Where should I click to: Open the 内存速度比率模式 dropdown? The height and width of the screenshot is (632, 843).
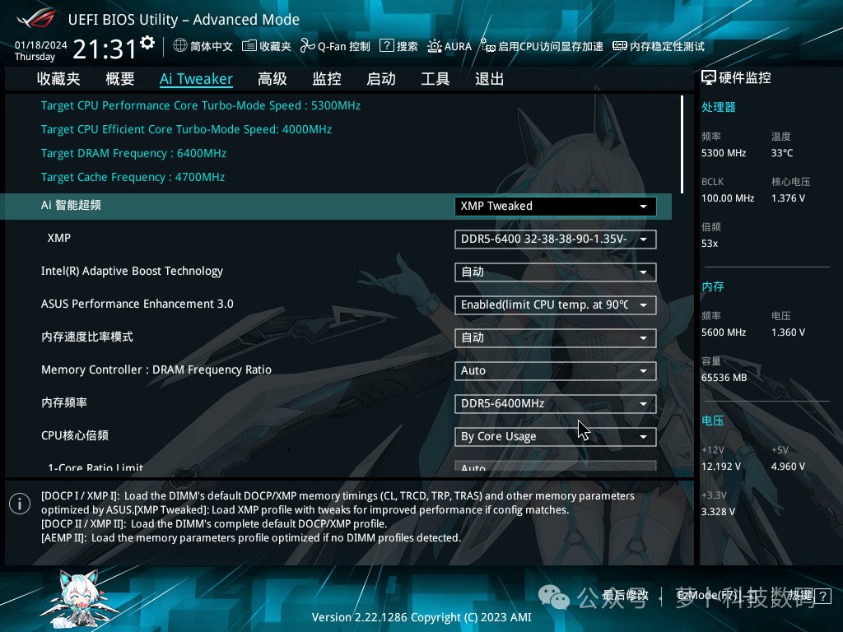pos(556,338)
